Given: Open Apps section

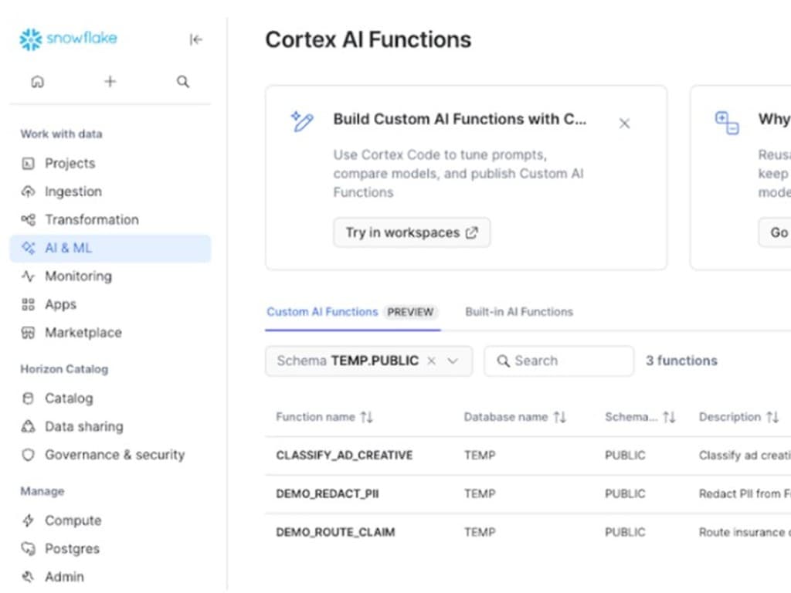Looking at the screenshot, I should 110,304.
